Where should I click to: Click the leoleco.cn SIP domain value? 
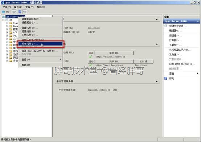coord(94,28)
